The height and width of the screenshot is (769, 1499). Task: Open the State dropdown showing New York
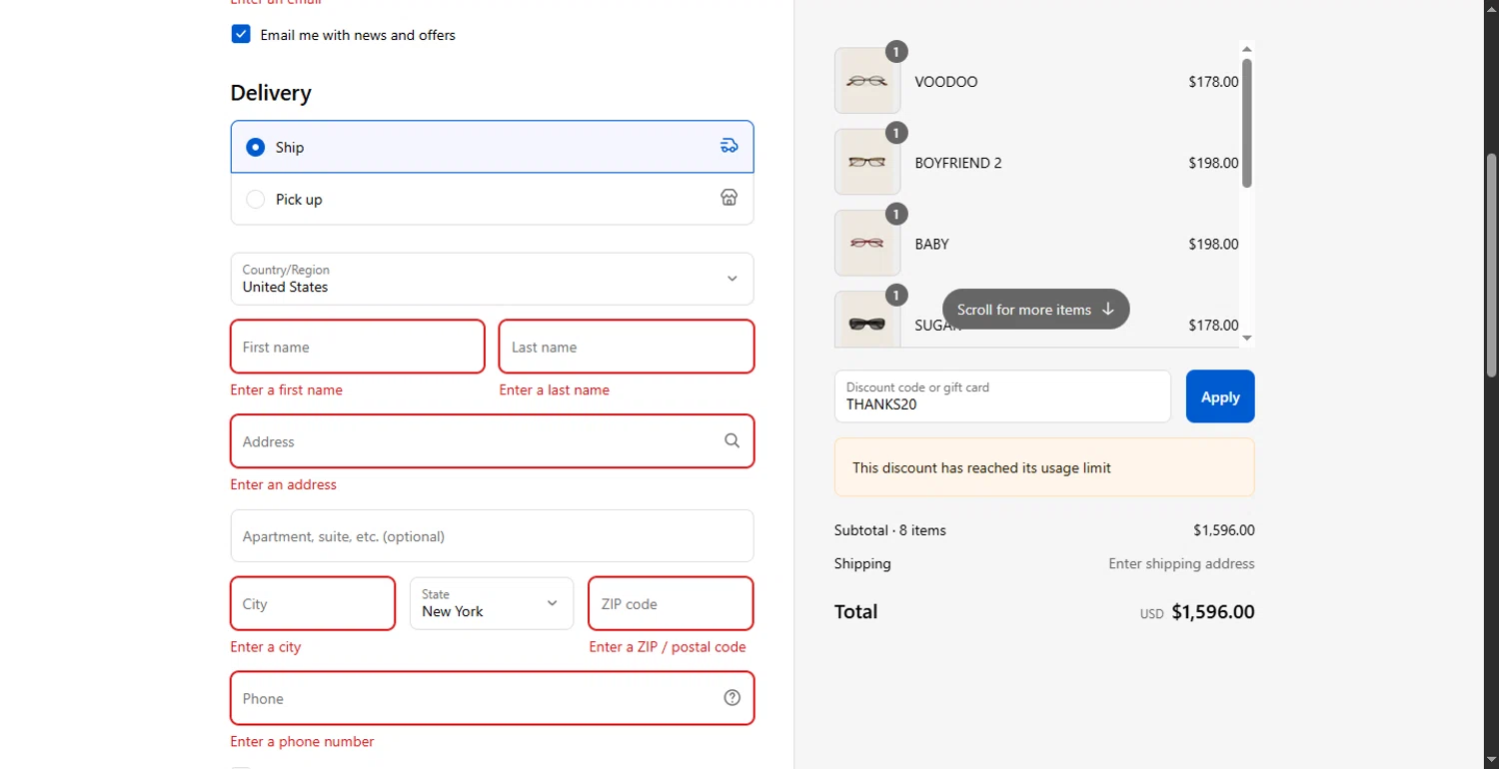pyautogui.click(x=492, y=603)
